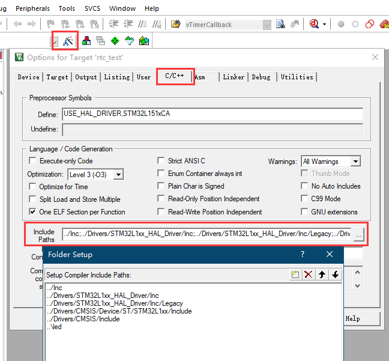
Task: Open Options for Target magic wand icon
Action: click(68, 41)
